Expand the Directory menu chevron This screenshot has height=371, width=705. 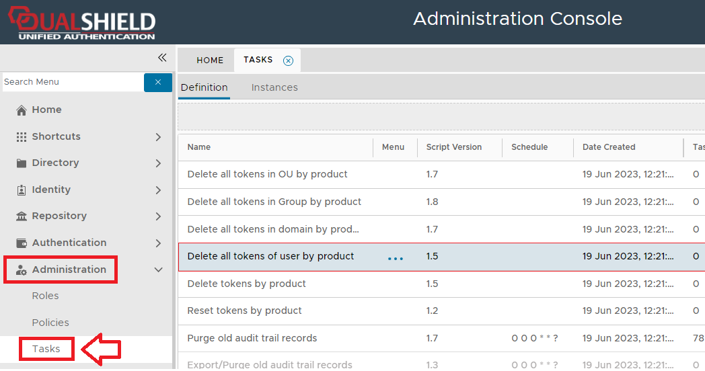pos(158,163)
